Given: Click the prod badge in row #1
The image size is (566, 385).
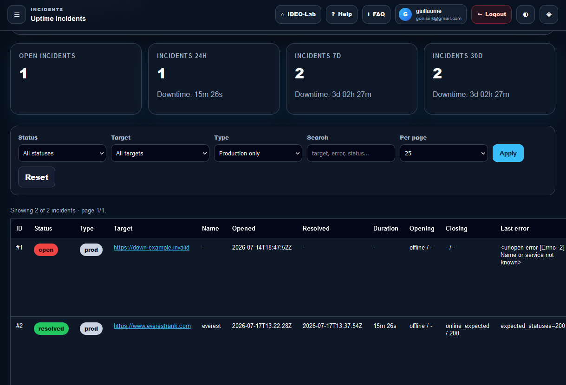Looking at the screenshot, I should tap(91, 250).
